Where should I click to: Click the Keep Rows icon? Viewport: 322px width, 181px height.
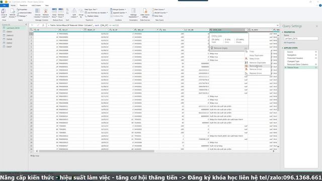tap(54, 11)
